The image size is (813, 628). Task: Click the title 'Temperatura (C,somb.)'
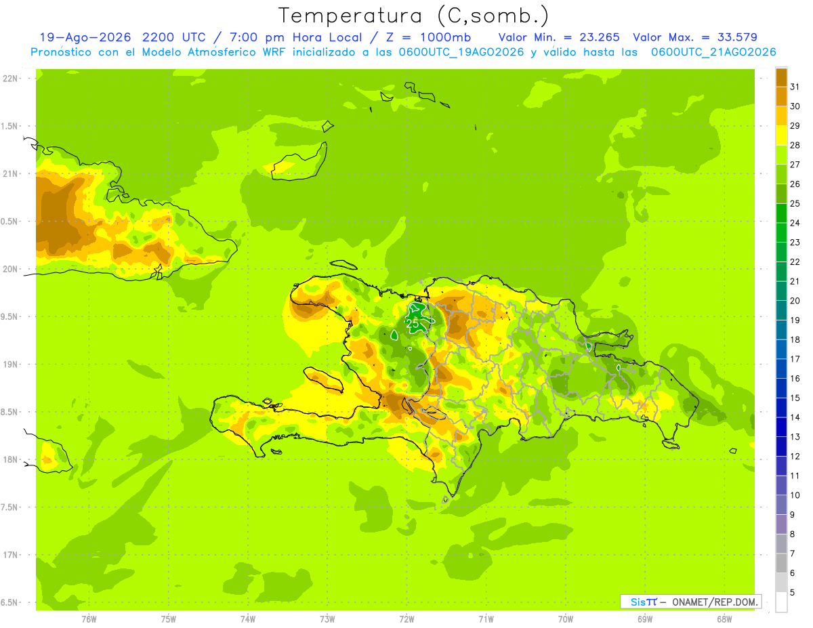coord(414,16)
